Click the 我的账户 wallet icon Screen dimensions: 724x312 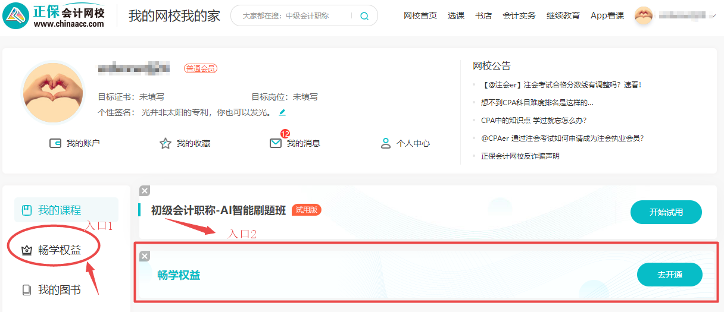click(x=55, y=143)
